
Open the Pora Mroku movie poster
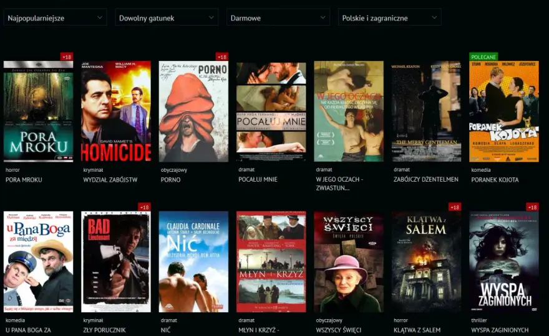39,111
